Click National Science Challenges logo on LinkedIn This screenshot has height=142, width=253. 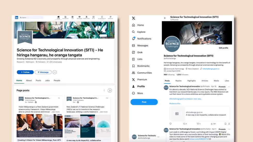(25, 37)
